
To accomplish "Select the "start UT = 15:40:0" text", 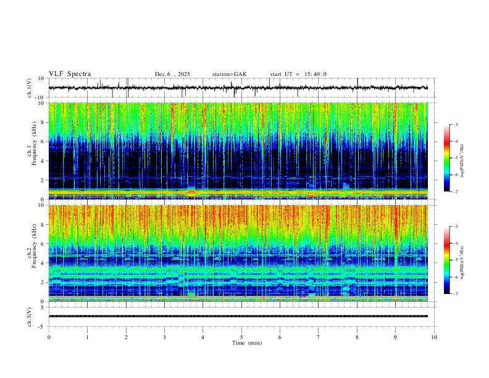I will pyautogui.click(x=298, y=74).
